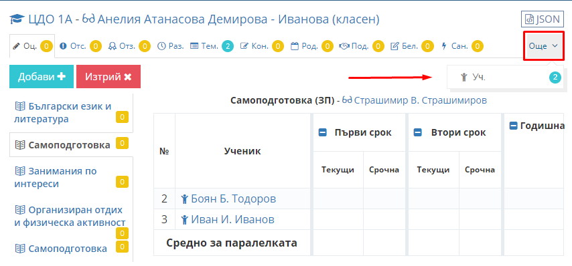The width and height of the screenshot is (572, 266).
Task: Click the glasses icon before Анелия Атанасова
Action: pos(88,19)
